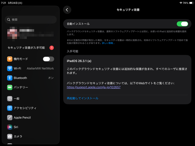Tap the status bar battery indicator
Image resolution: width=195 pixels, height=146 pixels.
coord(191,3)
